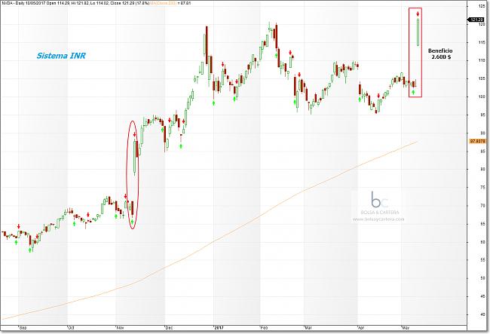Click the red sell arrow inside the red rectangle

pos(418,13)
